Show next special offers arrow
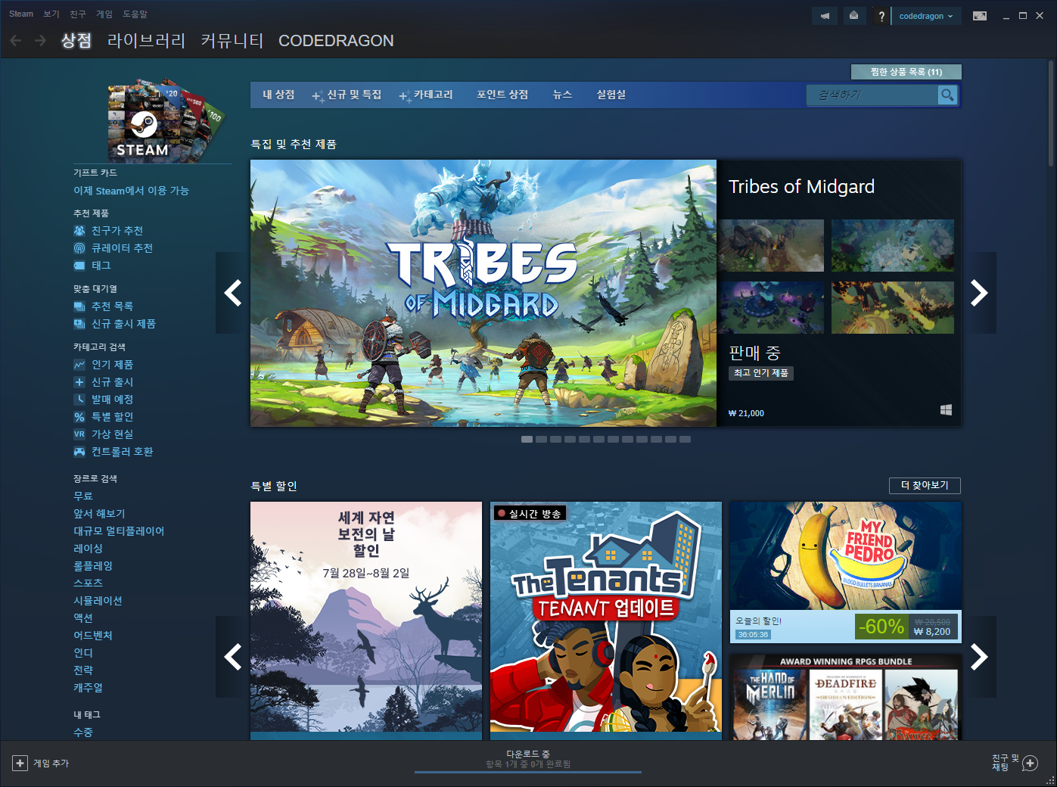This screenshot has height=787, width=1057. click(x=979, y=657)
